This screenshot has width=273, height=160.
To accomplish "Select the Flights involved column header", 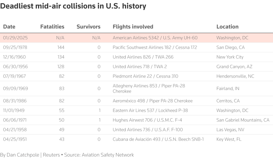I will (133, 27).
